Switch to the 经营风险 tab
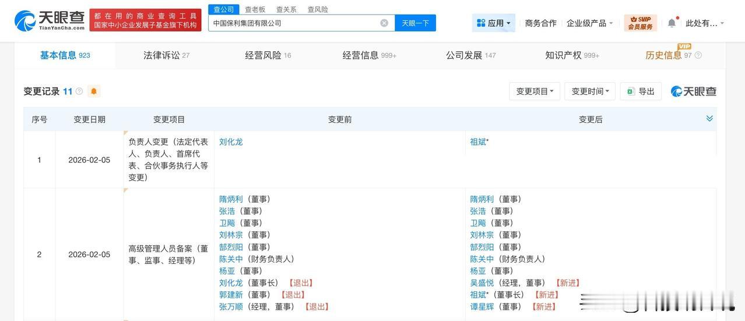Screen dimensions: 745x321 [x=268, y=55]
